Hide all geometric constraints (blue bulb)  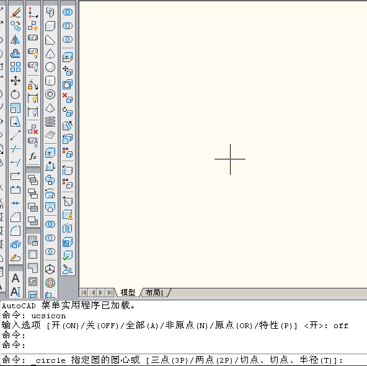33,67
